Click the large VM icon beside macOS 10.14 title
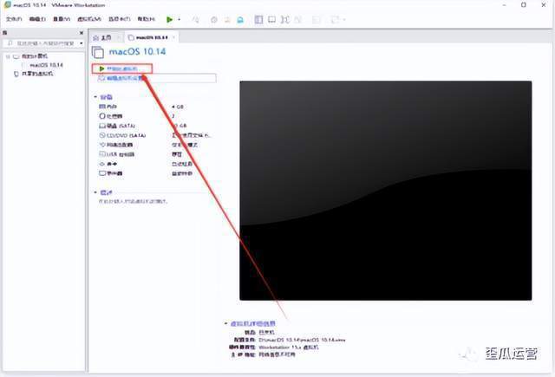Viewport: 555px width, 377px height. 98,52
